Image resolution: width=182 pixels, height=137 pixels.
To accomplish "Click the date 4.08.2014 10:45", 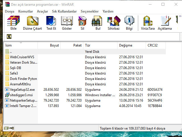I will [130, 106].
